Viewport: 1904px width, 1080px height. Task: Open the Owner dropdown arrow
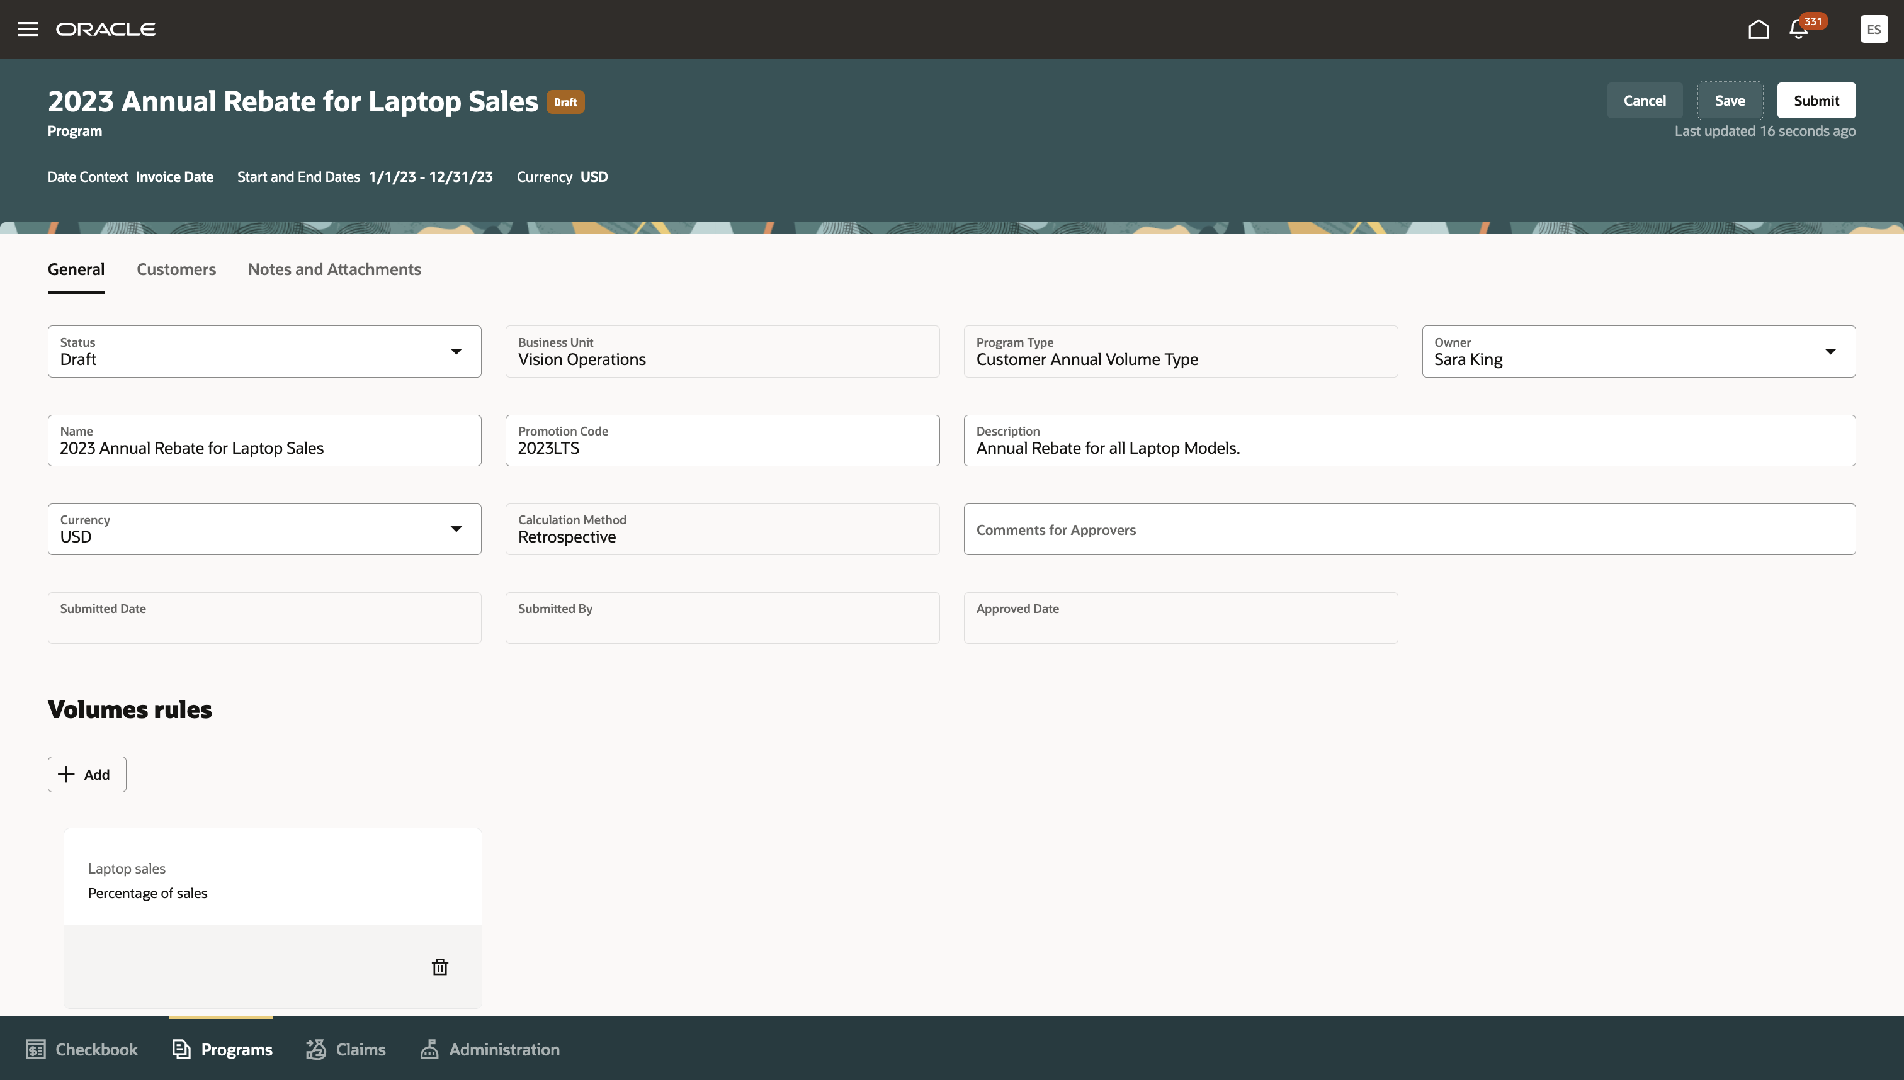tap(1830, 352)
